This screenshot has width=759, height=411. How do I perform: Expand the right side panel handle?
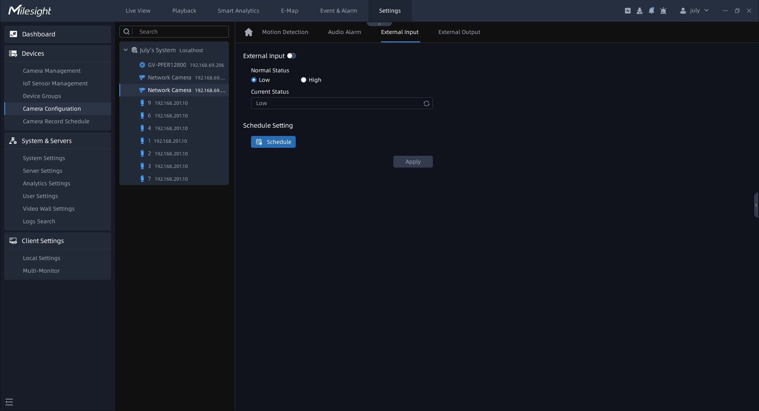[x=756, y=205]
